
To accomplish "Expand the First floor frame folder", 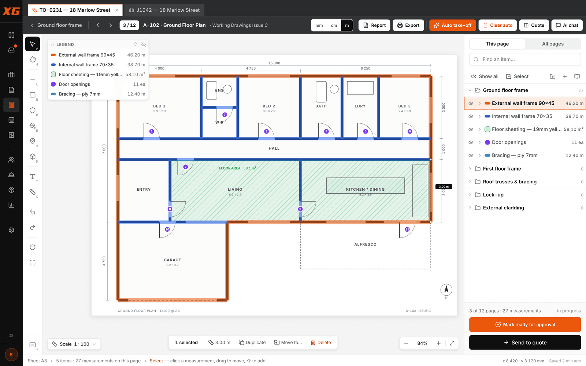I will click(470, 169).
